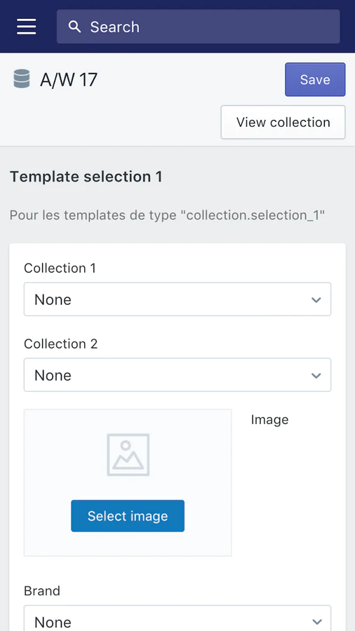Click the A/W 17 page title
The image size is (355, 631).
click(x=69, y=80)
